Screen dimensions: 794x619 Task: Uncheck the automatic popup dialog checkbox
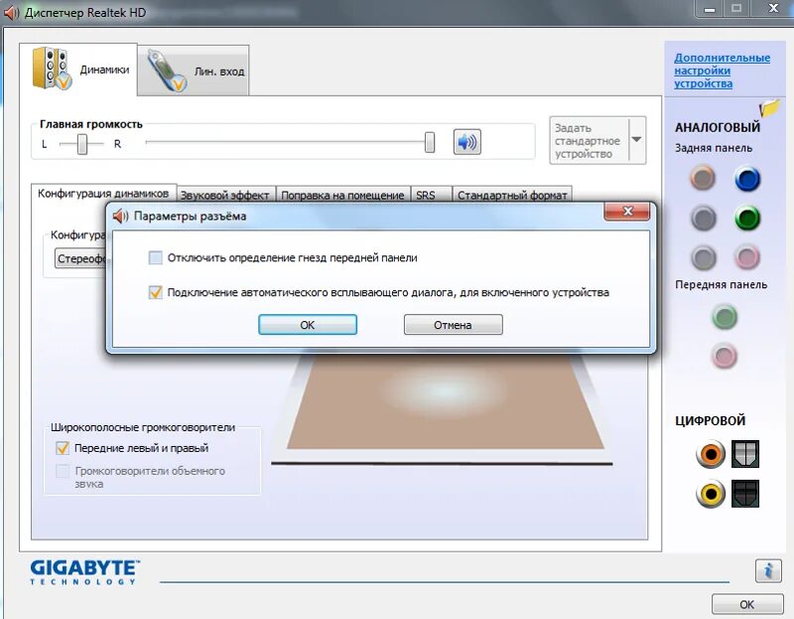click(x=156, y=292)
